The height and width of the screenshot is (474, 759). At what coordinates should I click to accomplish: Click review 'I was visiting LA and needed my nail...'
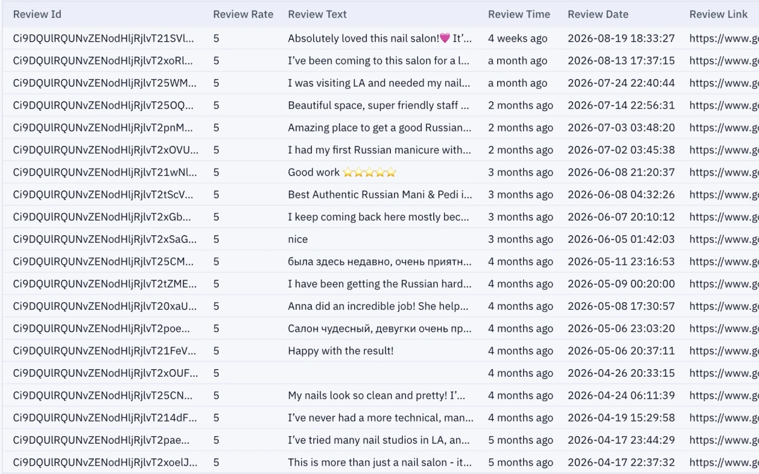tap(379, 83)
